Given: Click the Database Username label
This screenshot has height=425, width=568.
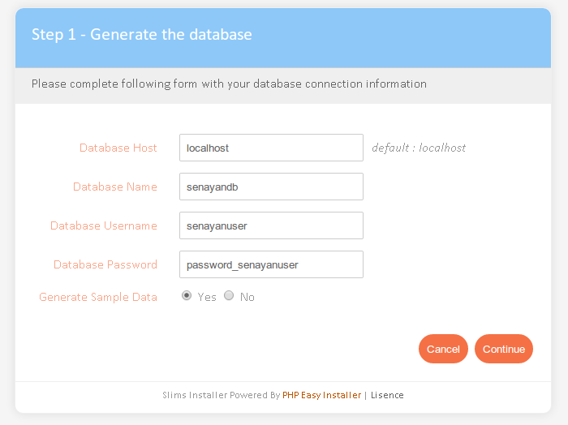Looking at the screenshot, I should [104, 225].
